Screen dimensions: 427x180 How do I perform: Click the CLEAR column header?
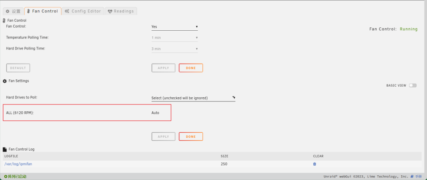[319, 156]
